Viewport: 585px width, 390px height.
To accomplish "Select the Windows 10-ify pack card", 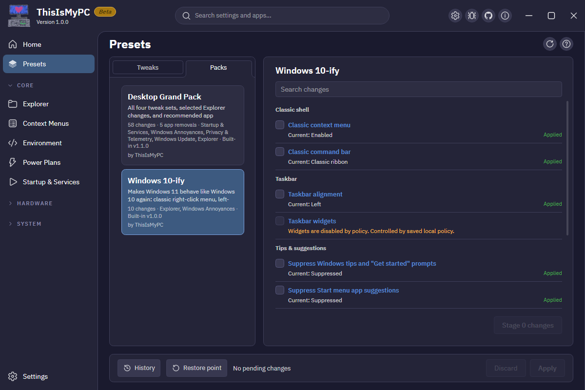I will click(x=183, y=202).
